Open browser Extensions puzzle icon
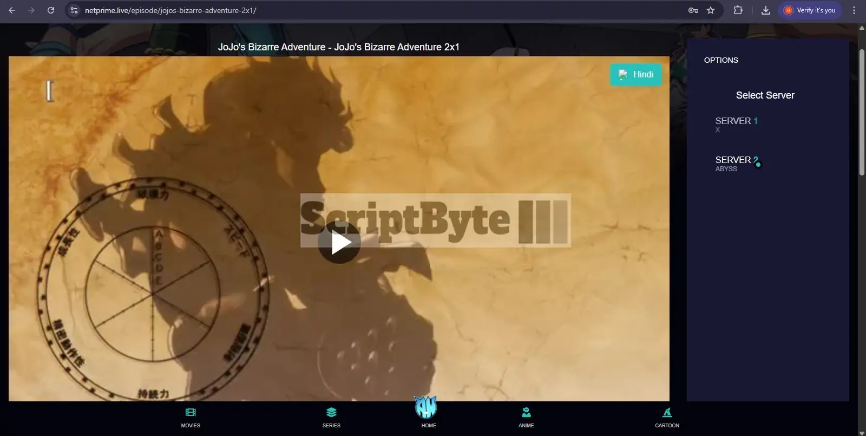 tap(738, 10)
